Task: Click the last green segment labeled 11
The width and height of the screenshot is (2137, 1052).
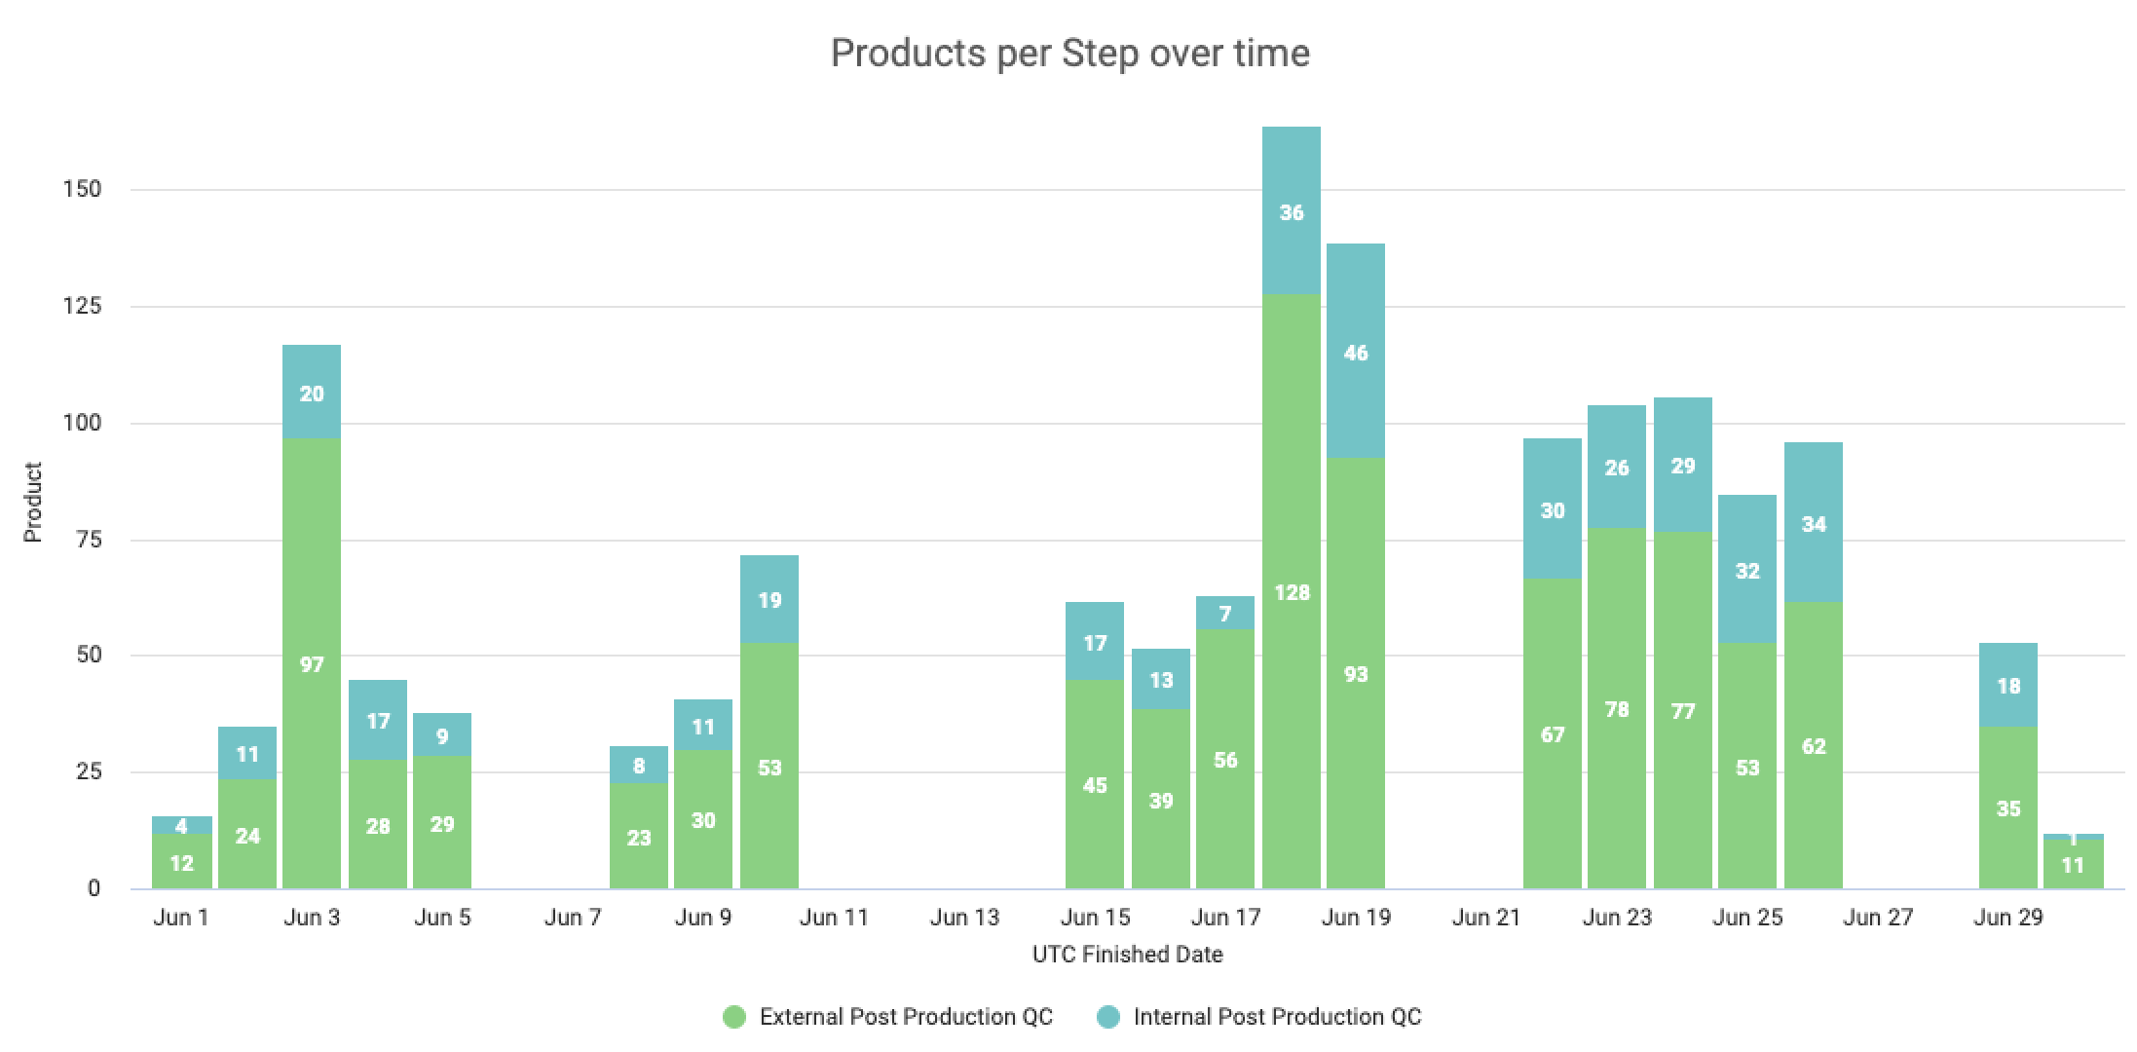Action: pos(2073,864)
